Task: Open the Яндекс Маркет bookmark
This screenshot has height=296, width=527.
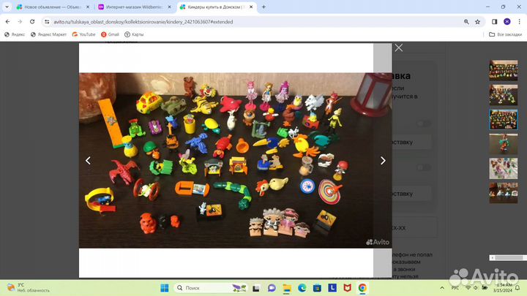Action: [48, 34]
